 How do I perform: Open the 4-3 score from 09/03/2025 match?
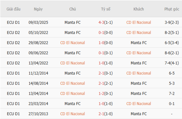[102, 22]
